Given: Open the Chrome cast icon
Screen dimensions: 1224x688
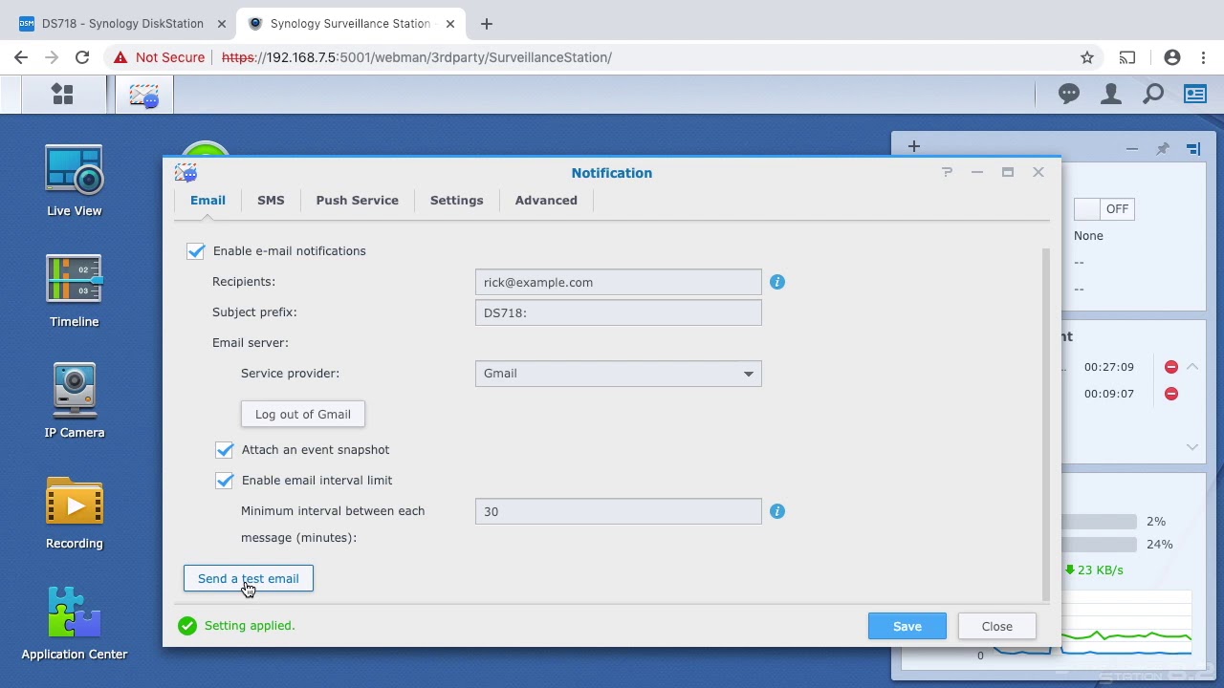Looking at the screenshot, I should tap(1127, 57).
